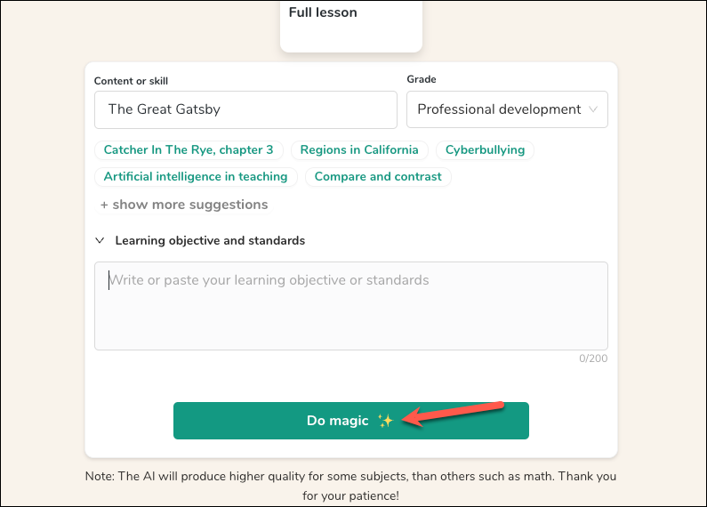Choose the Cyberbullying suggestion chip
Image resolution: width=707 pixels, height=507 pixels.
tap(485, 149)
